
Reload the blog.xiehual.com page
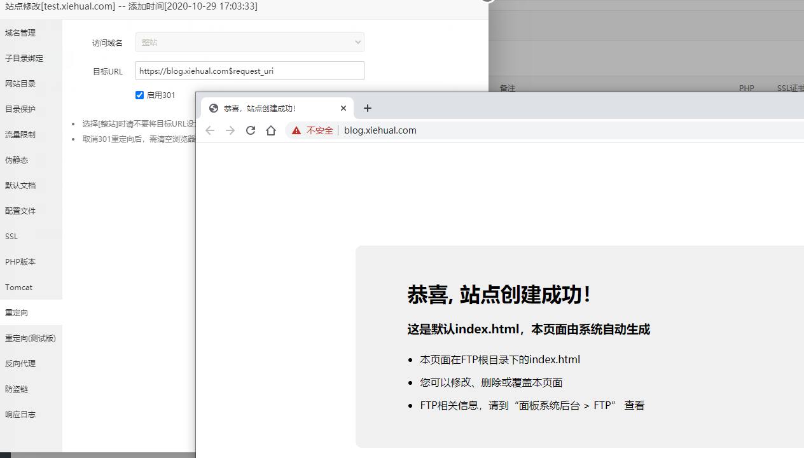251,130
